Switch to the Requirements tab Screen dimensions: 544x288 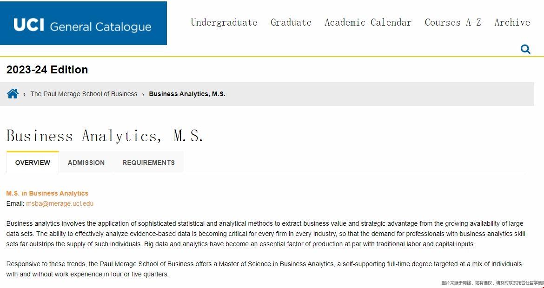[x=148, y=163]
